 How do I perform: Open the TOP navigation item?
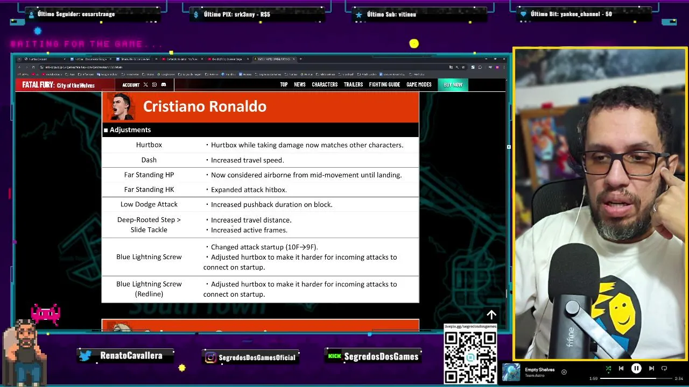[x=284, y=85]
